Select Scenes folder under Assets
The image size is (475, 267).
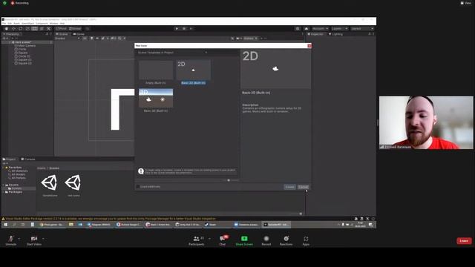(x=15, y=188)
